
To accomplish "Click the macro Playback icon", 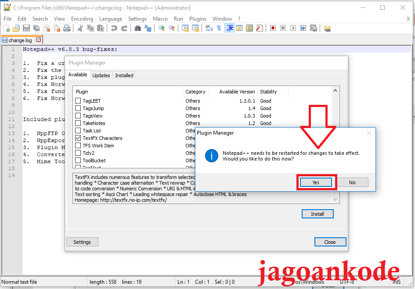I will [x=293, y=28].
